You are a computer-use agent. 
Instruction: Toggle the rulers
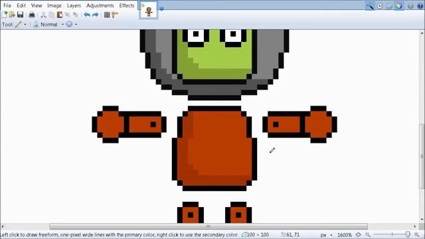(x=115, y=15)
